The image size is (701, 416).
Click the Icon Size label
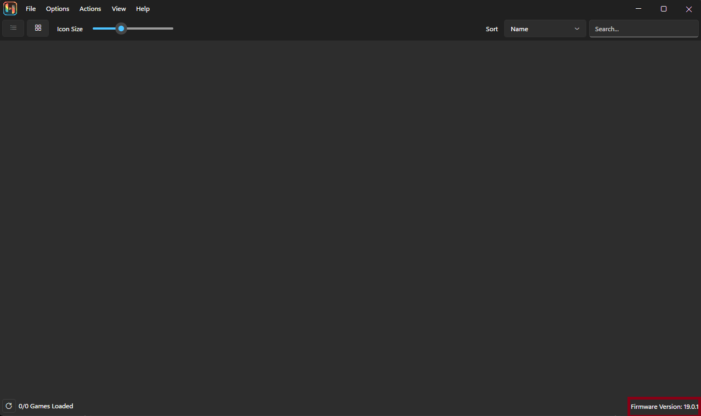tap(70, 29)
